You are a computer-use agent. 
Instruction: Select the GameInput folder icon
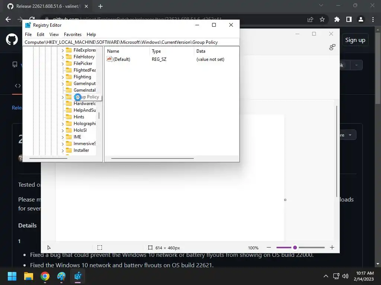tap(69, 83)
